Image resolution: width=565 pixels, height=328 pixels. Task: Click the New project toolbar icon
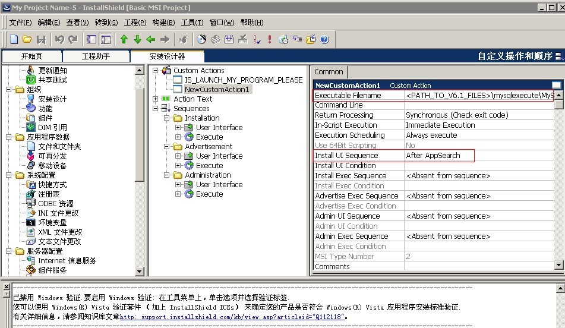(14, 39)
